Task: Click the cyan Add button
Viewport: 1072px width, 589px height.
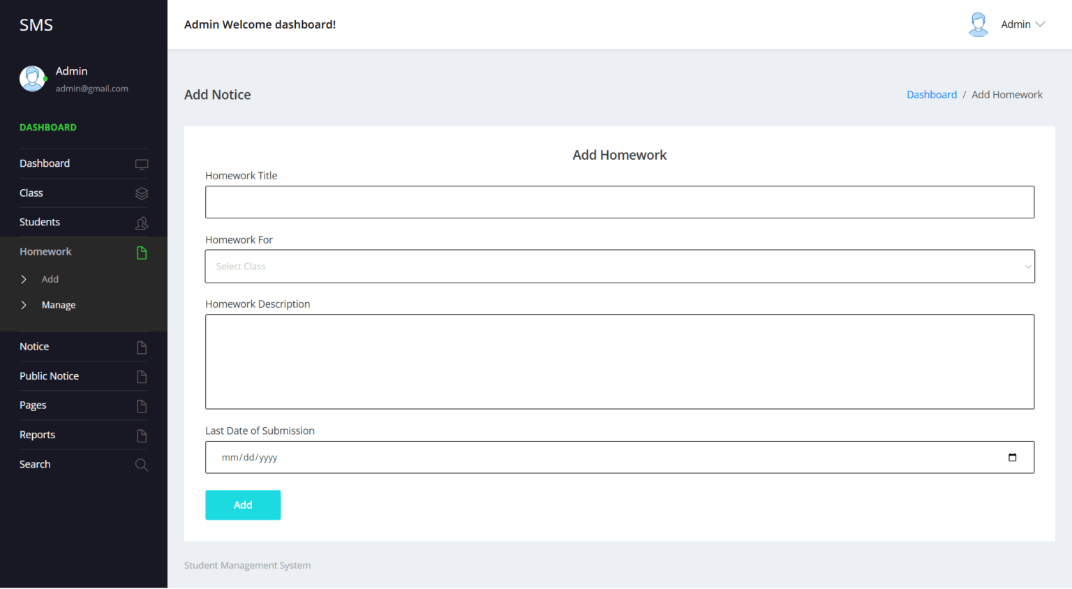Action: pos(243,505)
